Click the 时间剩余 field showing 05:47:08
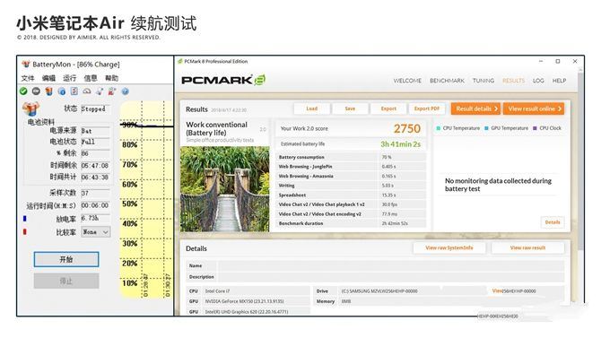 95,166
